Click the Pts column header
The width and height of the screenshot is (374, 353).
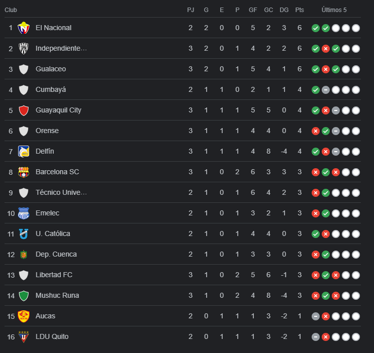pos(300,10)
